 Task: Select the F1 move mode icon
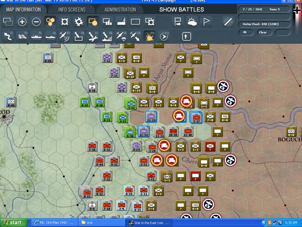coord(8,36)
